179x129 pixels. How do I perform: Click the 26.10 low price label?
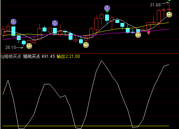click(11, 48)
